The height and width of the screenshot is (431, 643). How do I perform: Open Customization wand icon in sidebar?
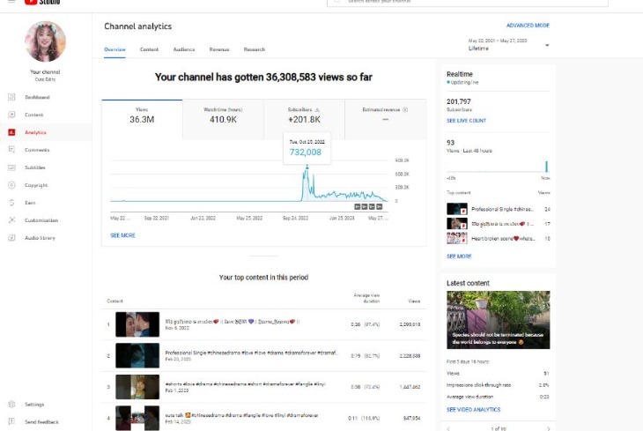point(11,220)
